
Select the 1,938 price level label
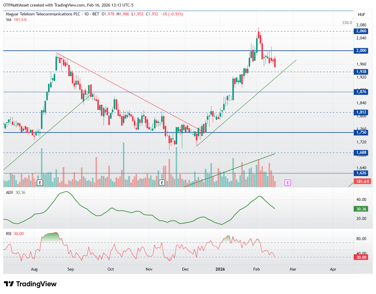point(361,72)
